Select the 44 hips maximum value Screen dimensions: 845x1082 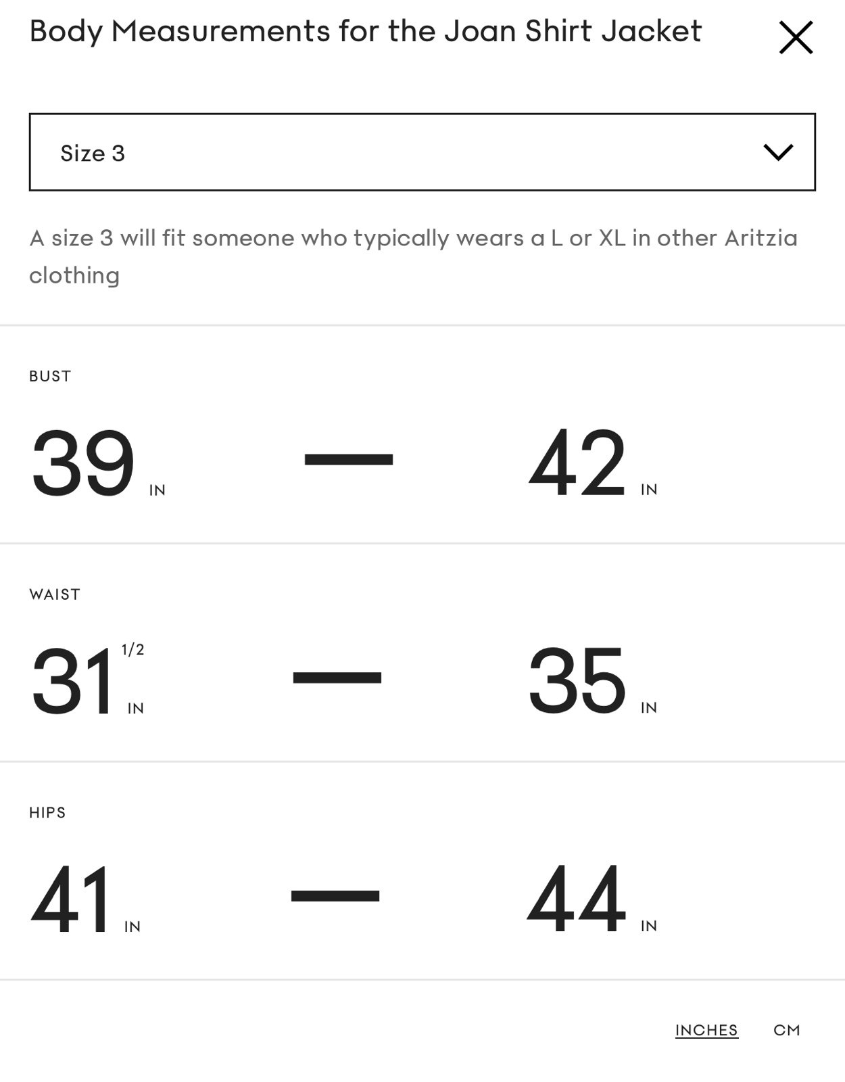[577, 899]
